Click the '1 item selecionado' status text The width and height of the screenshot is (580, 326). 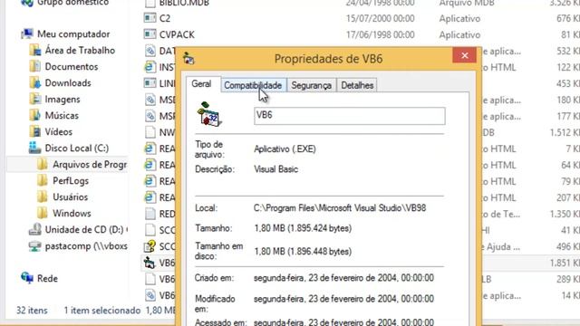click(102, 311)
